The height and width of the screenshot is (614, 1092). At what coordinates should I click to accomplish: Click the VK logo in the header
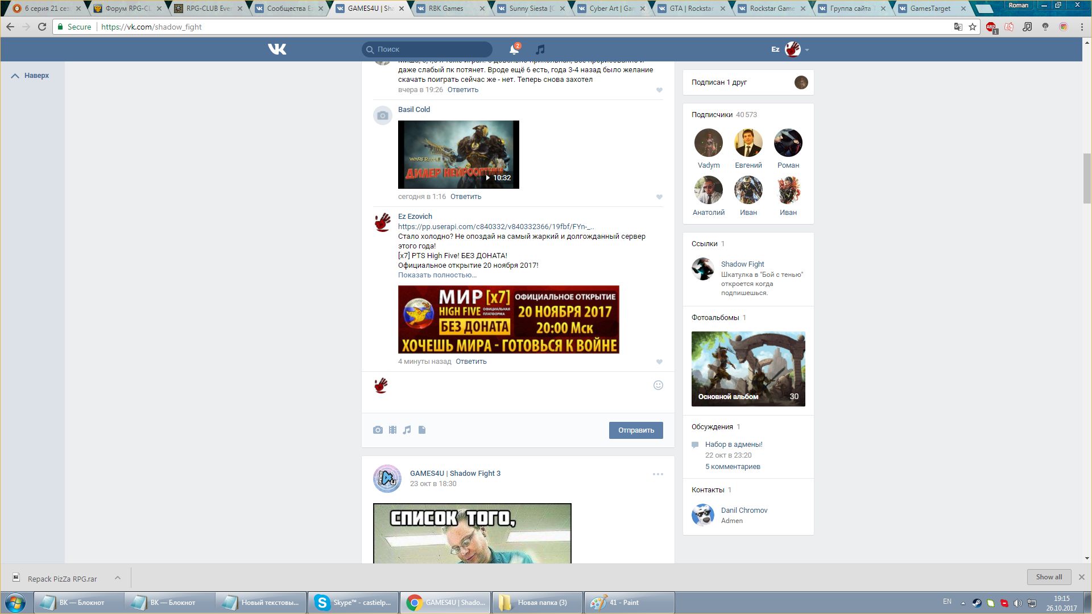click(x=277, y=49)
